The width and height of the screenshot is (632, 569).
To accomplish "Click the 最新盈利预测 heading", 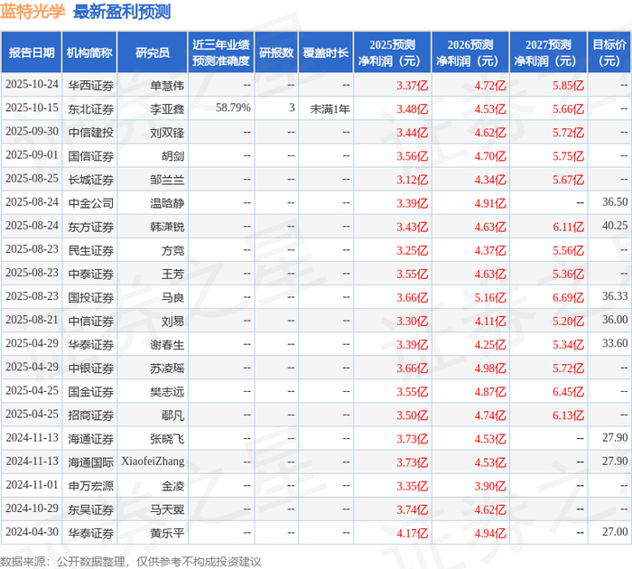I will pos(122,12).
